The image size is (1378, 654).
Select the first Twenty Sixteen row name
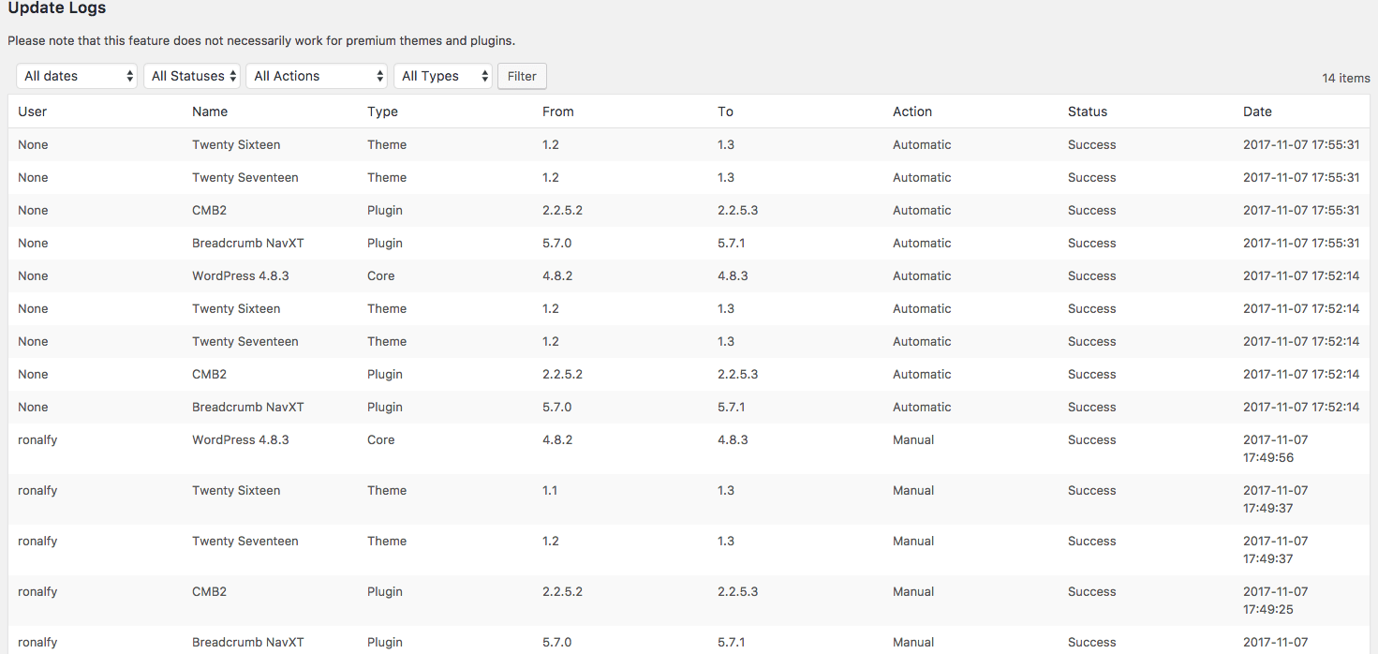point(236,144)
